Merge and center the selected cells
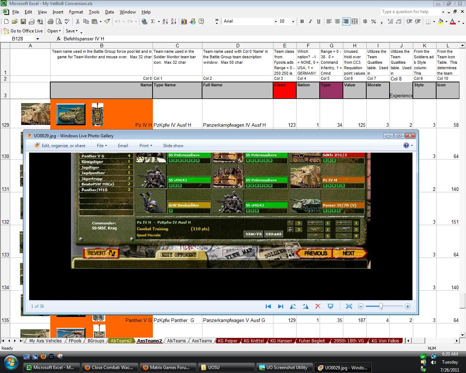 point(355,21)
